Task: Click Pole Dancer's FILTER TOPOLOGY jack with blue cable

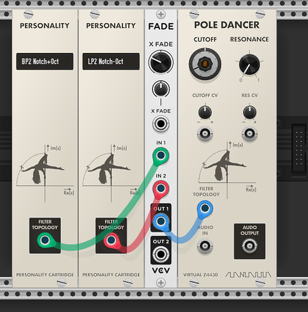Action: point(205,208)
